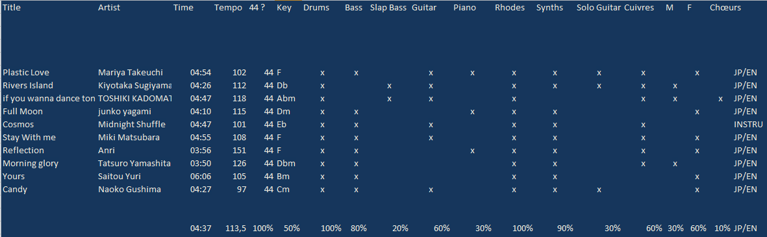Viewport: 767px width, 237px height.
Task: Select the 06:06 time cell for Yours
Action: tap(201, 177)
